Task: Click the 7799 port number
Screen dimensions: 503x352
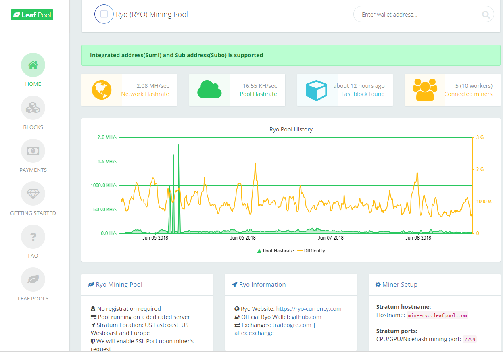Action: click(470, 340)
